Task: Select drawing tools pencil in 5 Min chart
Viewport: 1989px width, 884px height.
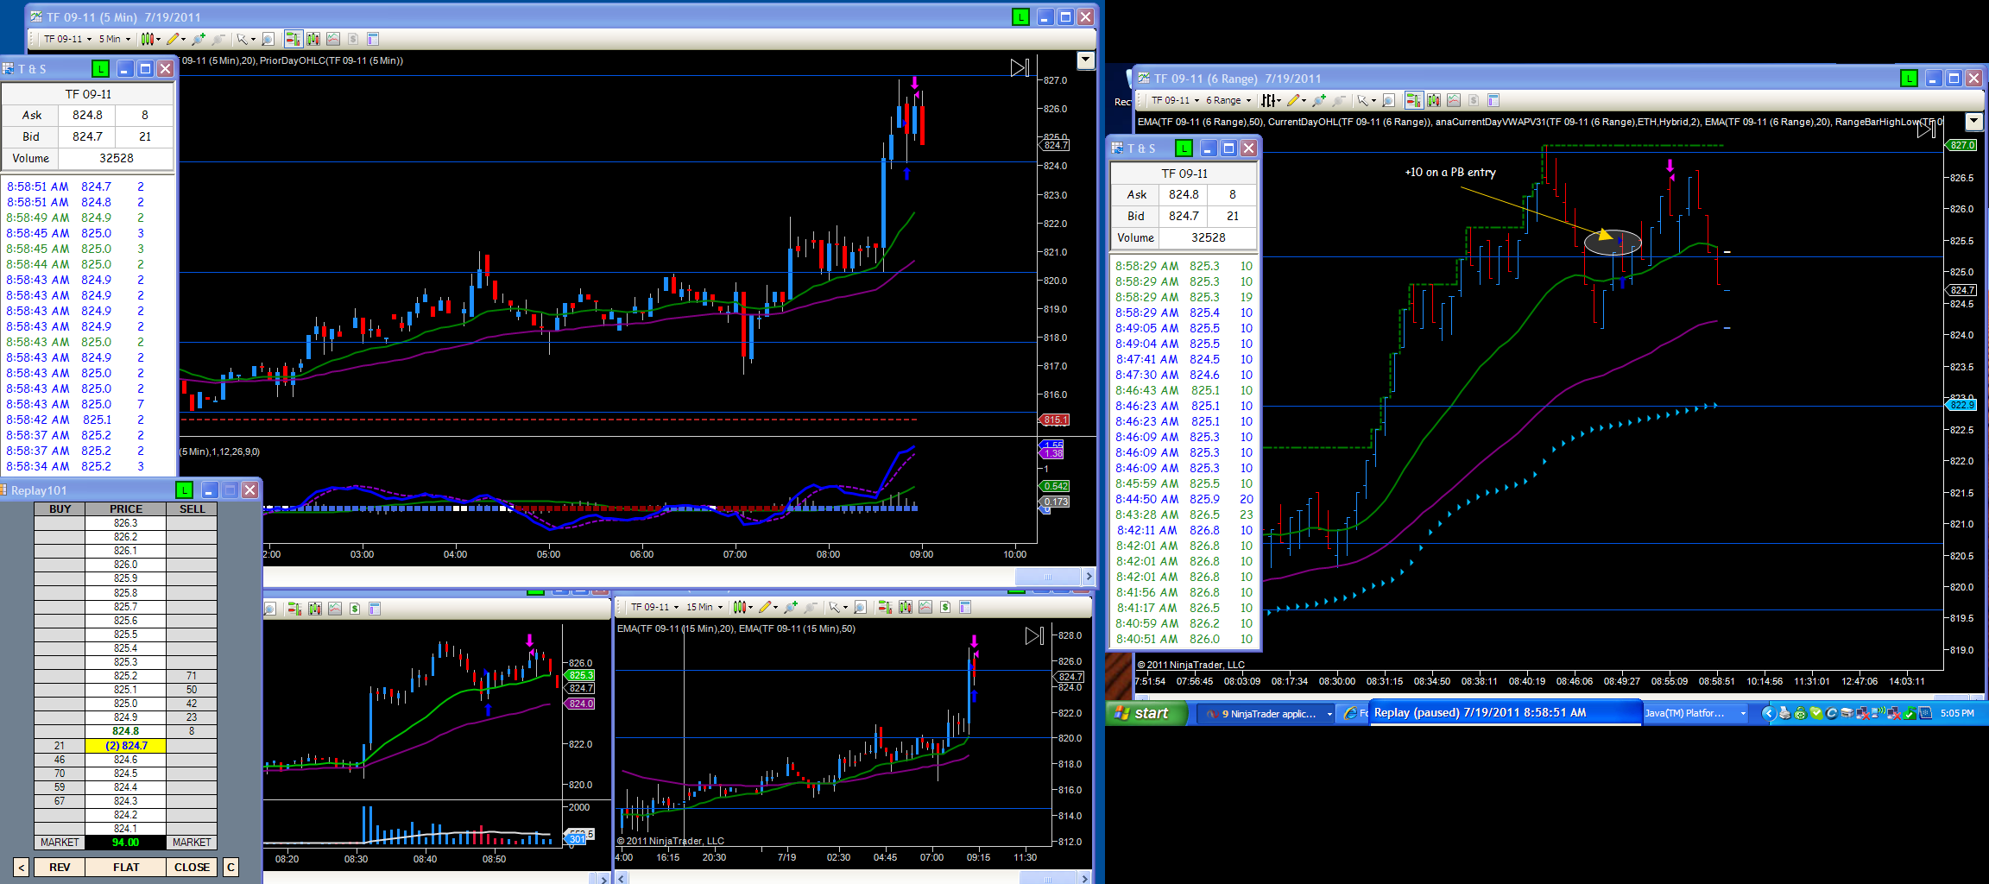Action: coord(174,39)
